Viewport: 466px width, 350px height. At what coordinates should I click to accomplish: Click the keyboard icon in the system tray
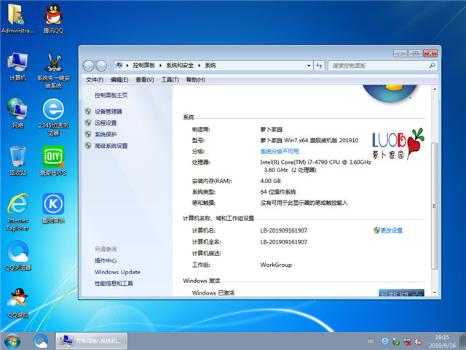pos(371,341)
